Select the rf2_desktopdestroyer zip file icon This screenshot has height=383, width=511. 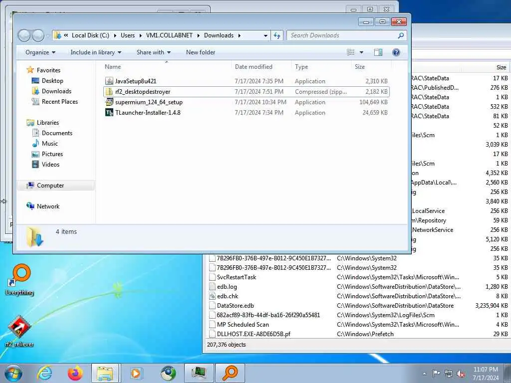(109, 92)
